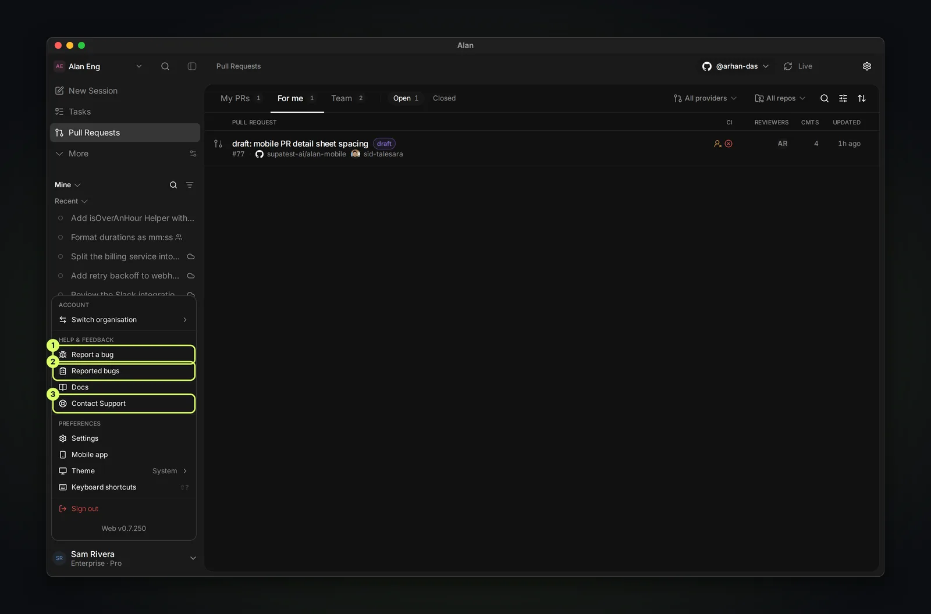Select the Open status filter
The height and width of the screenshot is (614, 931).
pos(406,98)
